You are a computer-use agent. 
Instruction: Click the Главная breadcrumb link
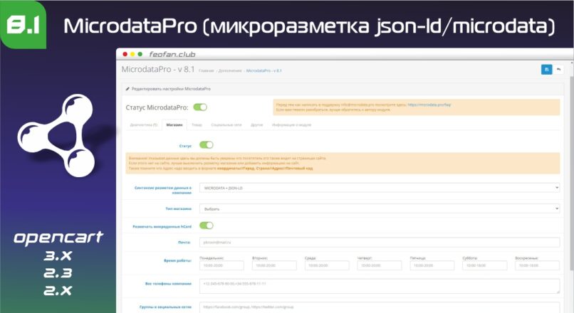pos(207,70)
